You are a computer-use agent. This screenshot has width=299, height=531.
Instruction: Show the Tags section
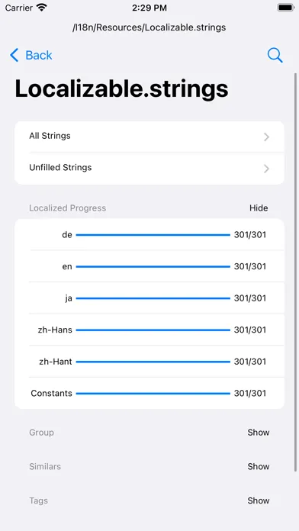tap(259, 500)
